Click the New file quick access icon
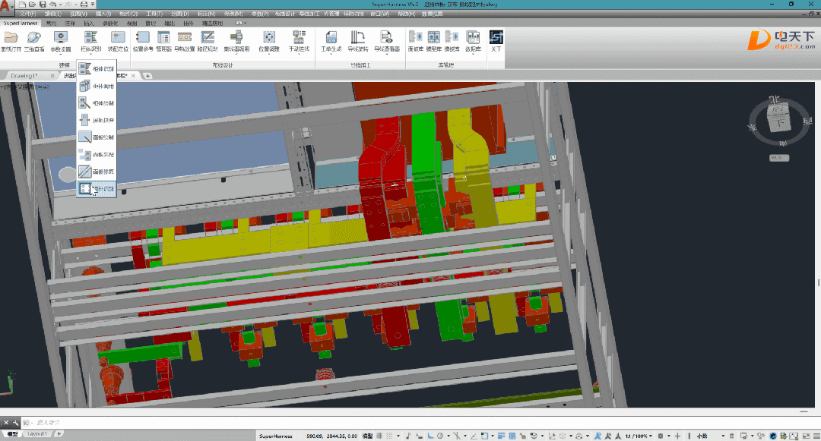The height and width of the screenshot is (441, 821). [22, 5]
